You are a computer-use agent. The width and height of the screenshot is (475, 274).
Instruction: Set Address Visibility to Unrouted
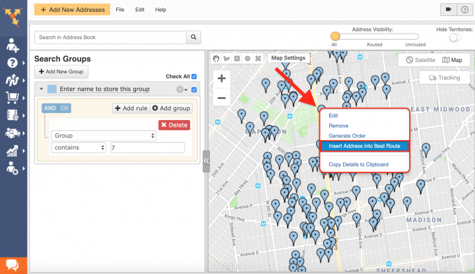(416, 44)
